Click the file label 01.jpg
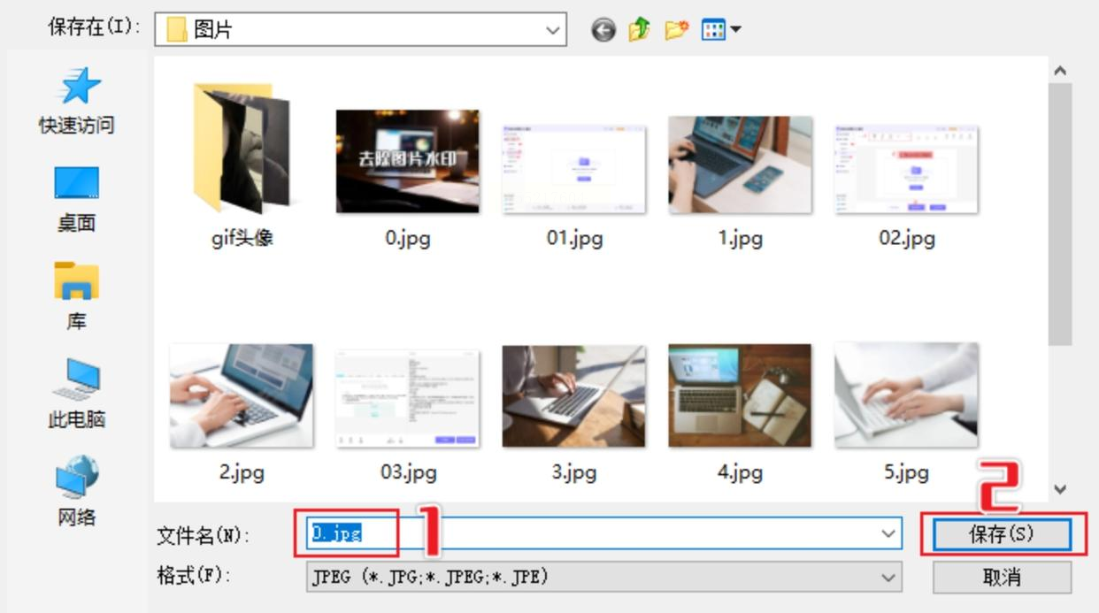Viewport: 1099px width, 613px height. pyautogui.click(x=574, y=239)
